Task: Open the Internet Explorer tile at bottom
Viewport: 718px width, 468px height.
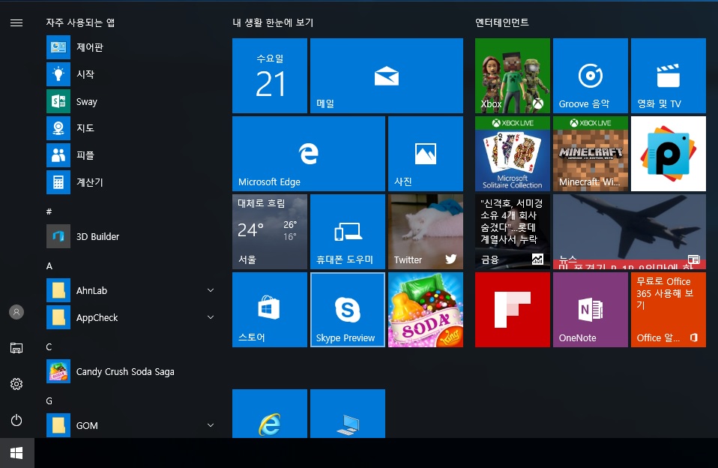Action: [270, 413]
